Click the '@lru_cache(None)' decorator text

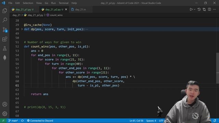(38, 25)
